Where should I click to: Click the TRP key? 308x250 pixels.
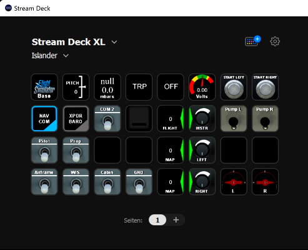(139, 87)
